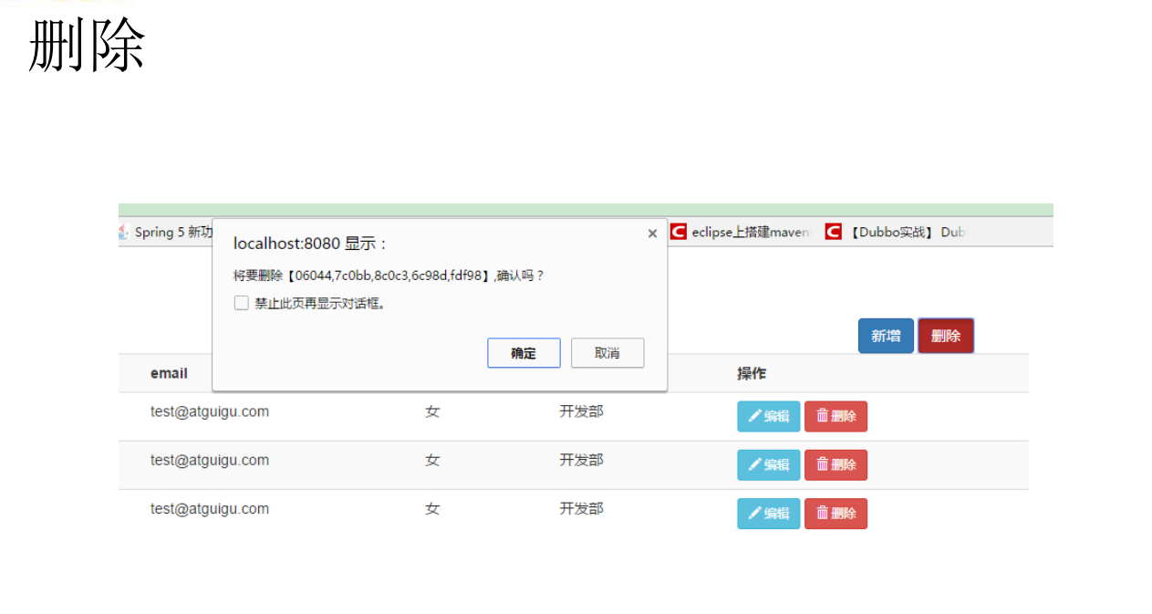Select 开发部 in the third row
The image size is (1152, 614).
[581, 508]
